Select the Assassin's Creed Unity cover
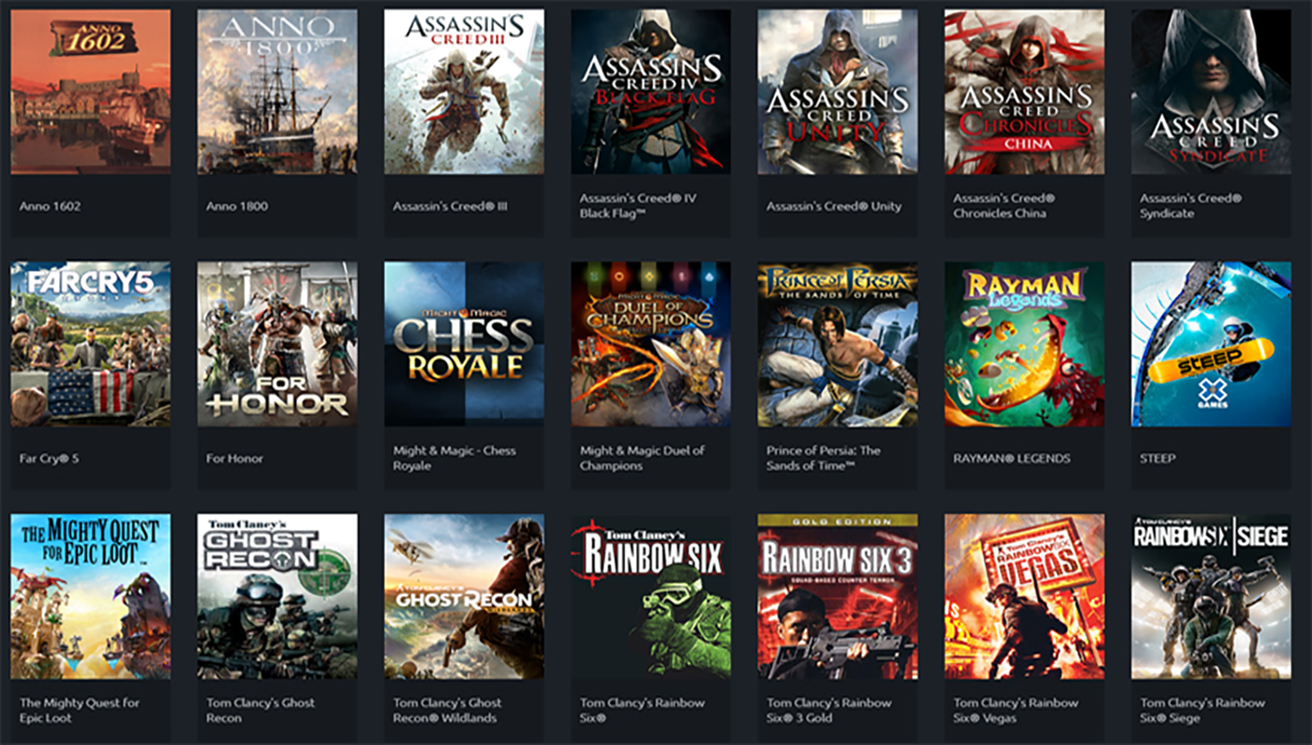This screenshot has width=1312, height=745. [x=837, y=92]
